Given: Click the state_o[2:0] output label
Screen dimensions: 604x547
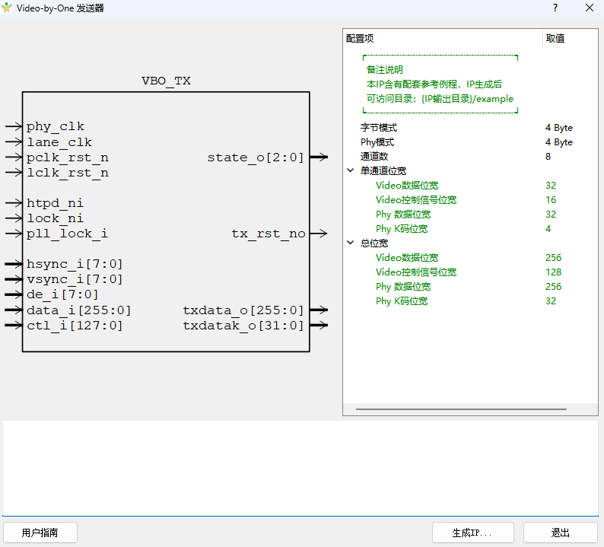Looking at the screenshot, I should point(256,157).
